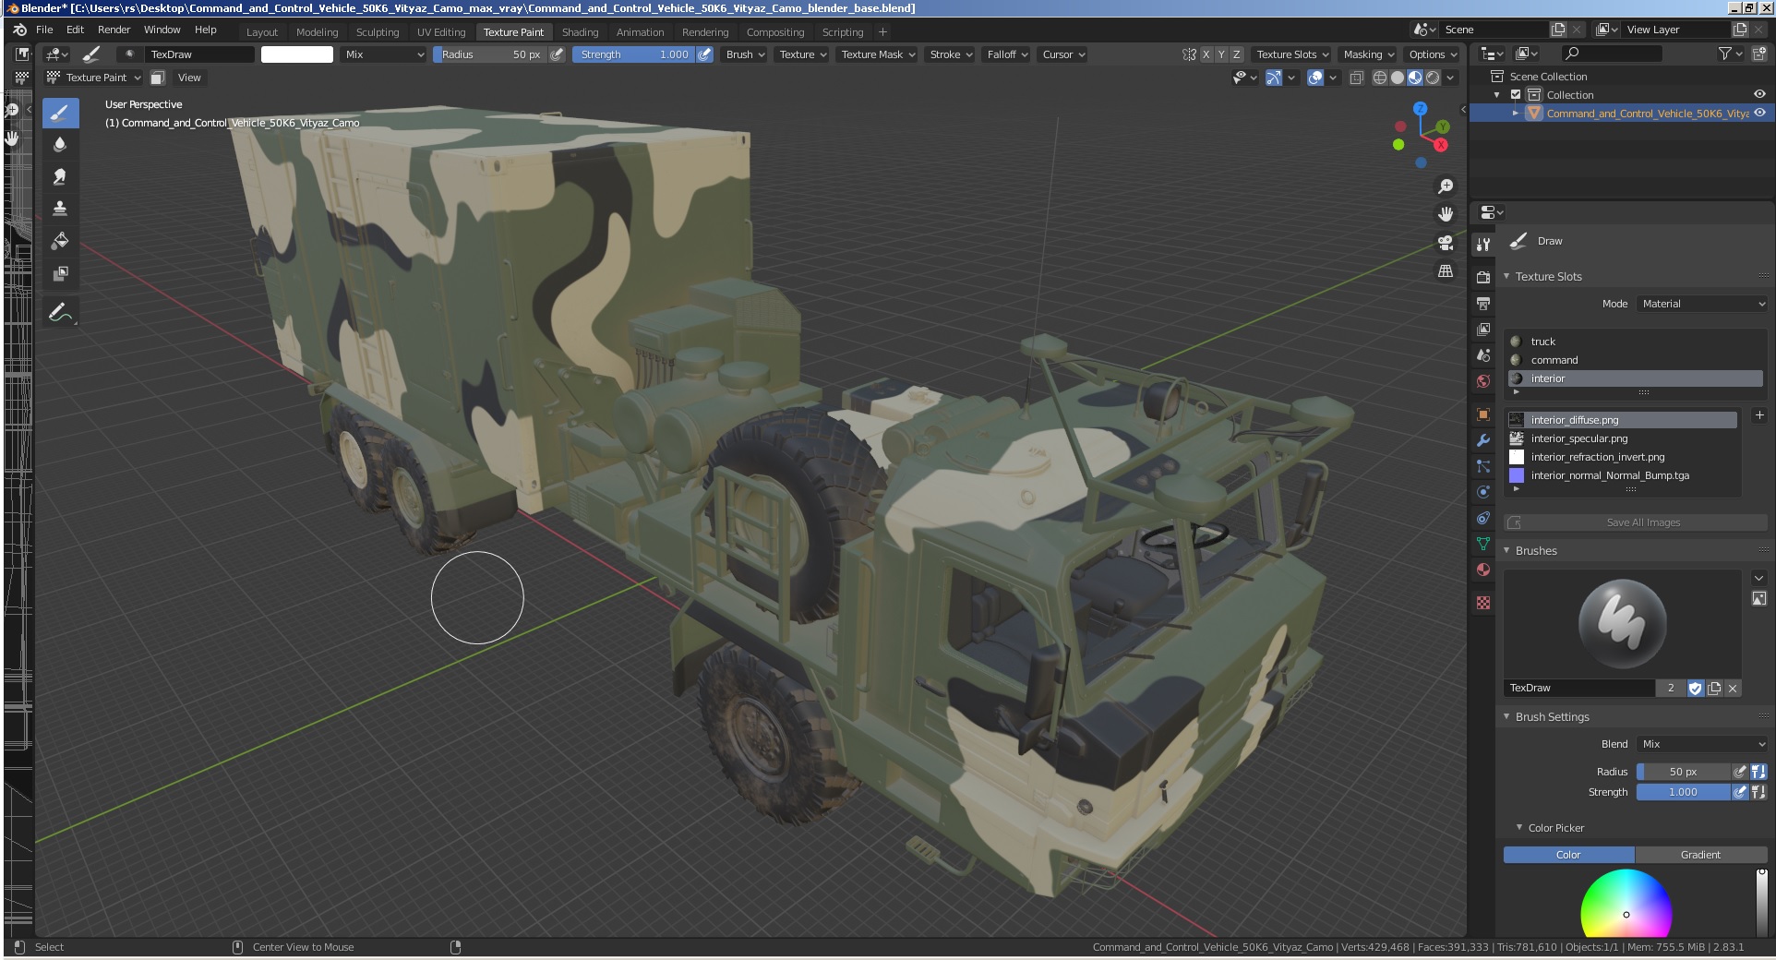Open the Falloff dropdown
The image size is (1776, 960).
(1007, 54)
